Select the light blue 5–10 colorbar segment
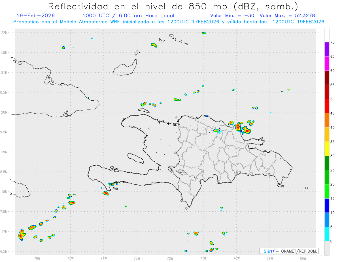 point(327,220)
